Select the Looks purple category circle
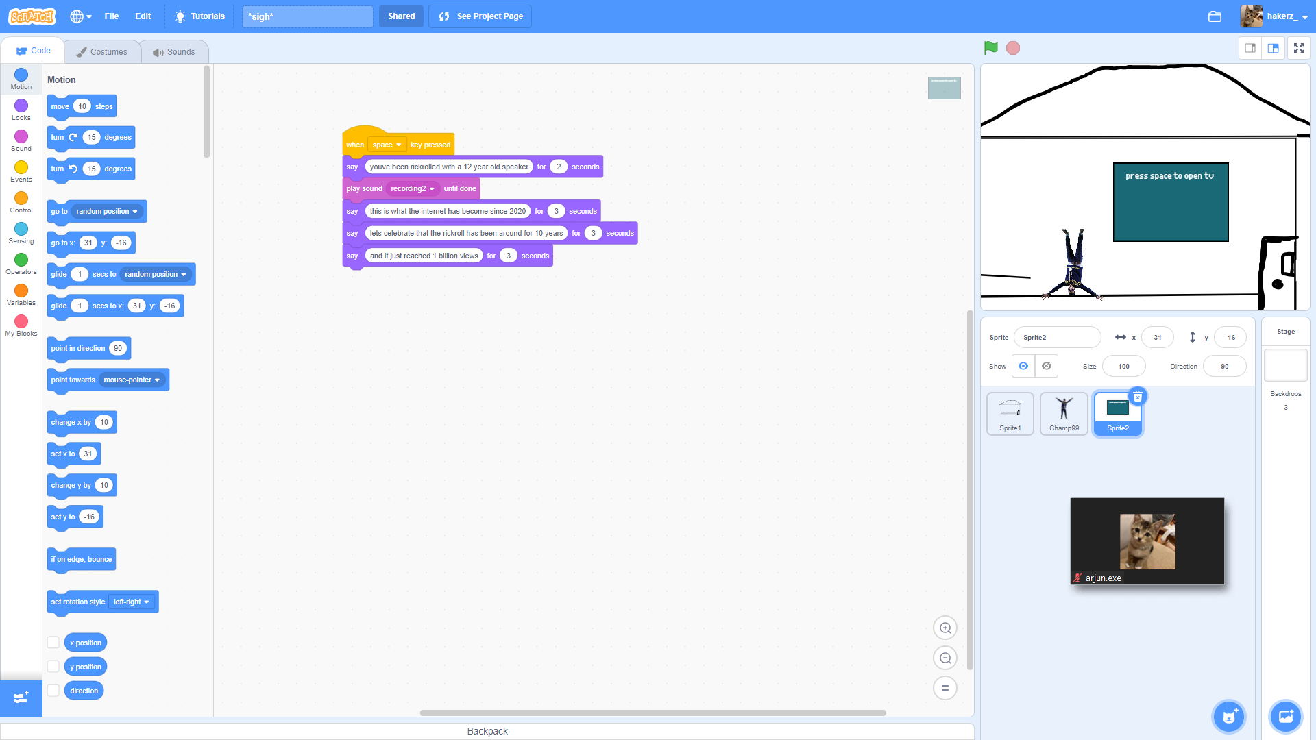Viewport: 1316px width, 740px height. (x=21, y=106)
